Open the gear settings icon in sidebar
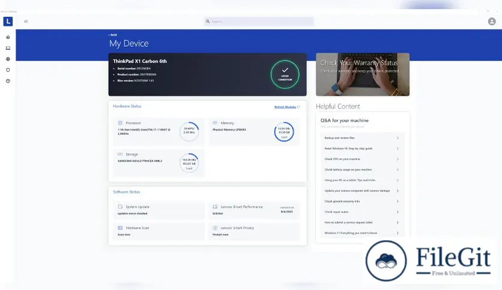The height and width of the screenshot is (290, 502). (x=8, y=59)
